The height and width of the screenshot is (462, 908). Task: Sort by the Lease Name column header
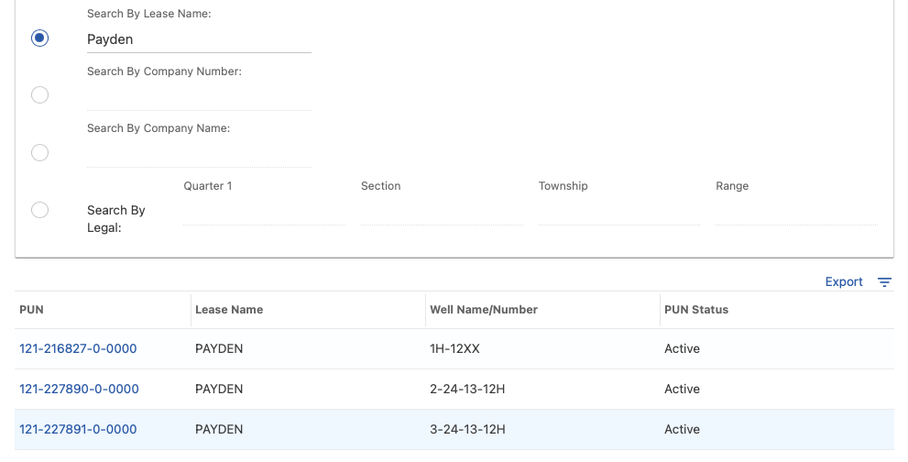click(x=229, y=310)
